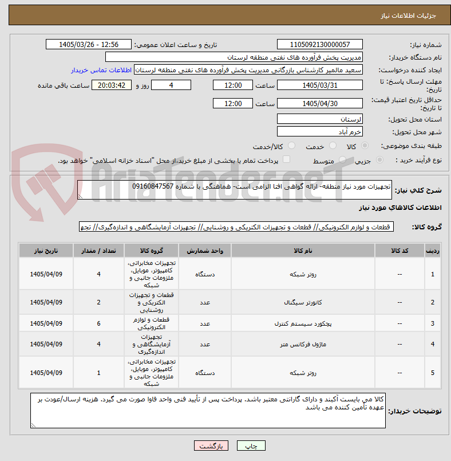Click the نام کالا column header
The width and height of the screenshot is (451, 461).
303,251
